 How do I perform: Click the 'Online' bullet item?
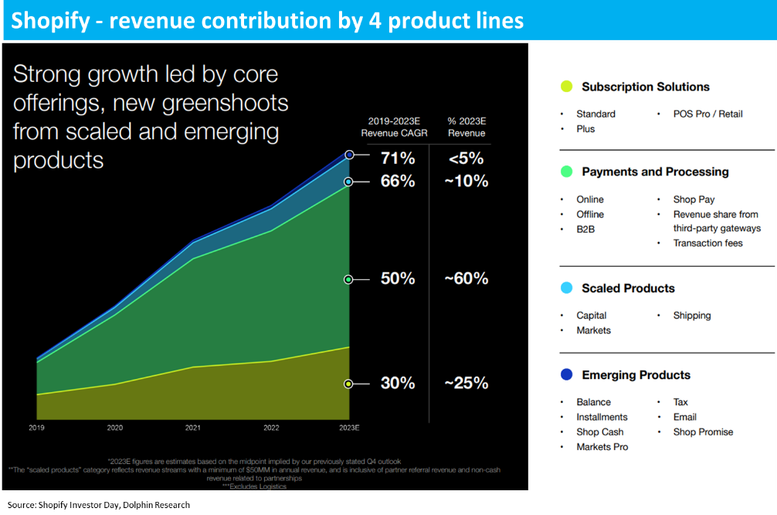589,200
